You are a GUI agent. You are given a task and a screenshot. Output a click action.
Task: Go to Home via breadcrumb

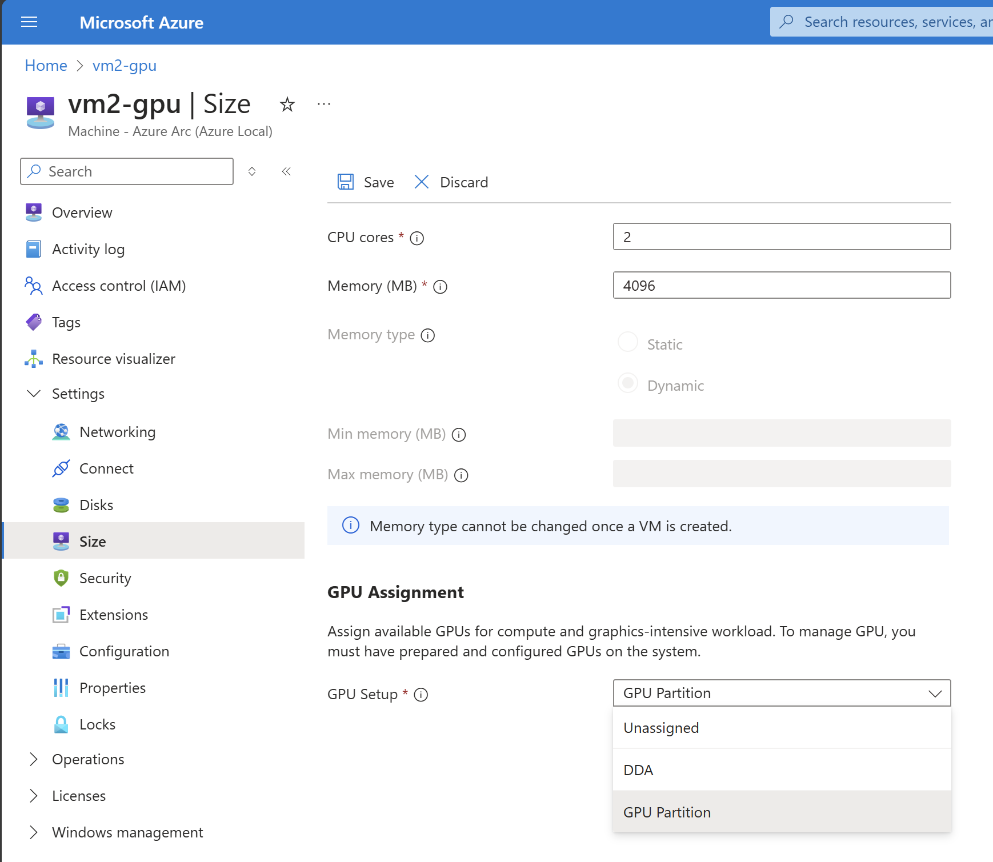pyautogui.click(x=46, y=66)
